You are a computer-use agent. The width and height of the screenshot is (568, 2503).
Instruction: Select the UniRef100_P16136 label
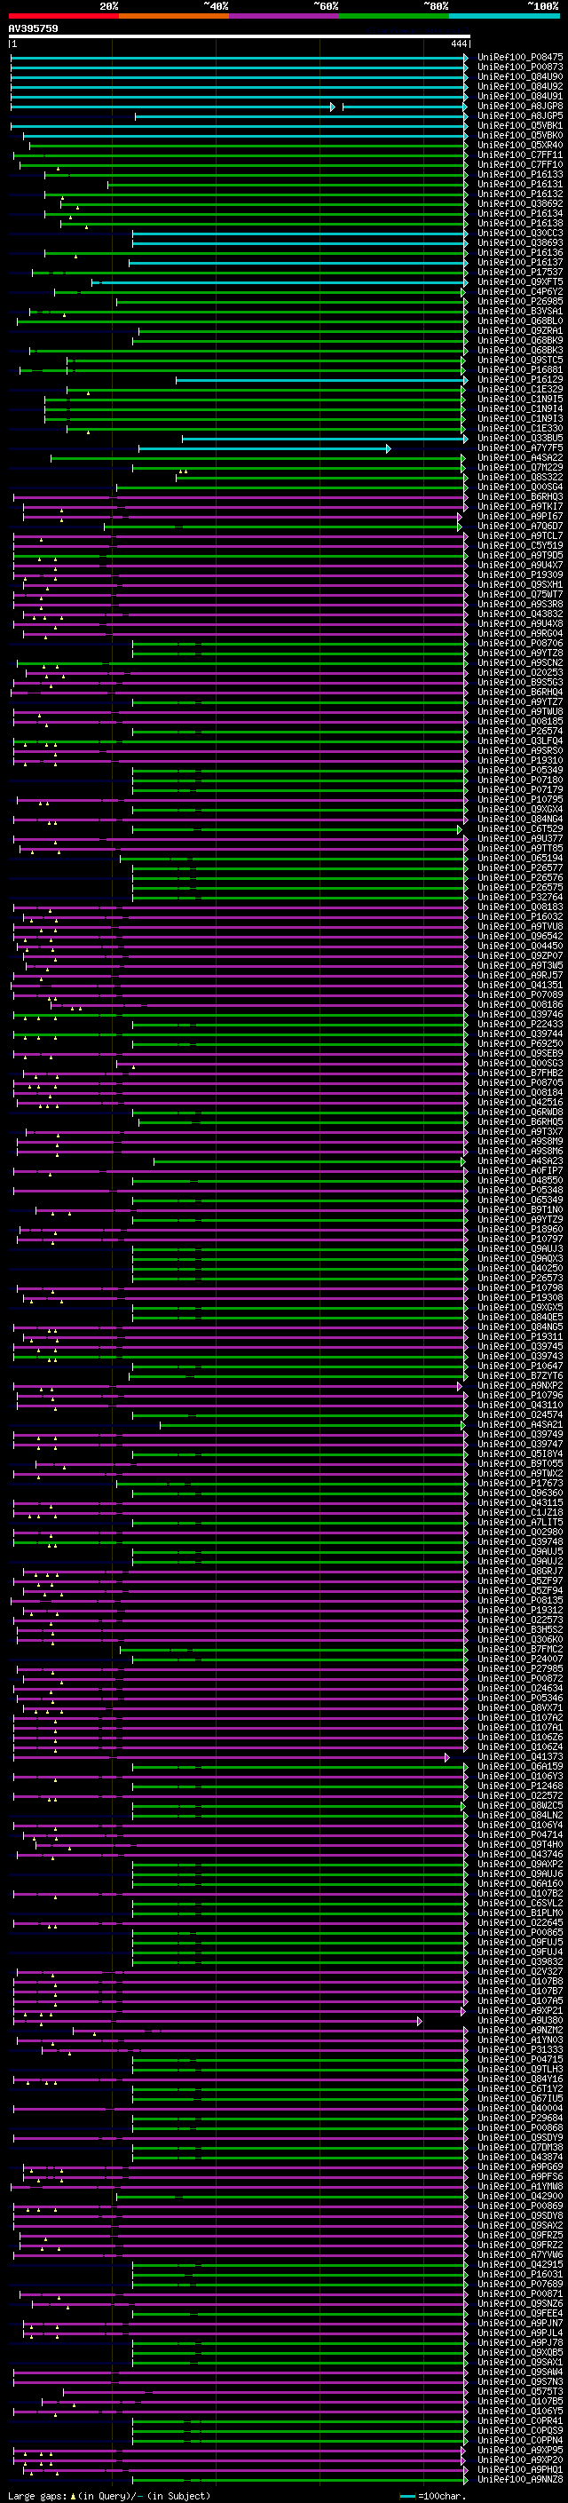[520, 253]
